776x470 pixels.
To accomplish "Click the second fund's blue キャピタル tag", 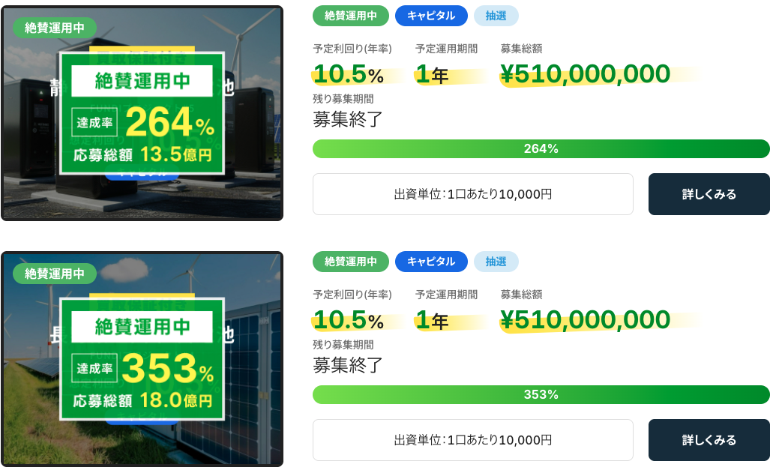I will [x=431, y=262].
